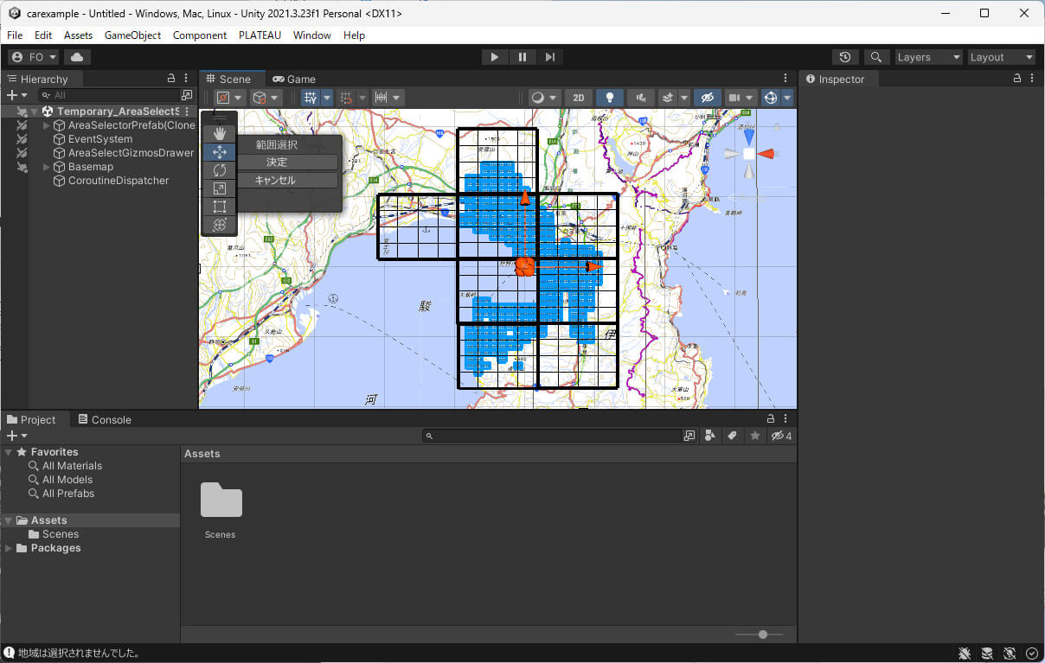Image resolution: width=1045 pixels, height=663 pixels.
Task: Open the Scenes folder thumbnail
Action: 221,501
